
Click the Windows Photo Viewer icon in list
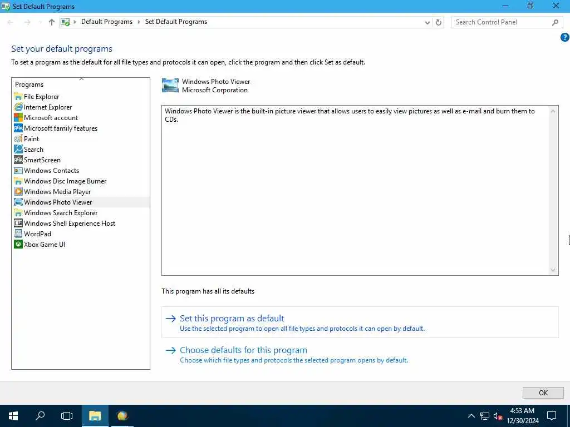tap(18, 202)
